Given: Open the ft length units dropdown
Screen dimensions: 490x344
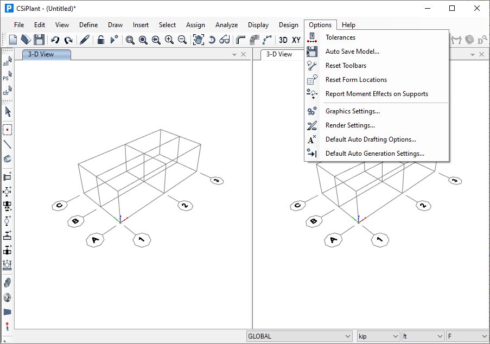Looking at the screenshot, I should [x=423, y=336].
